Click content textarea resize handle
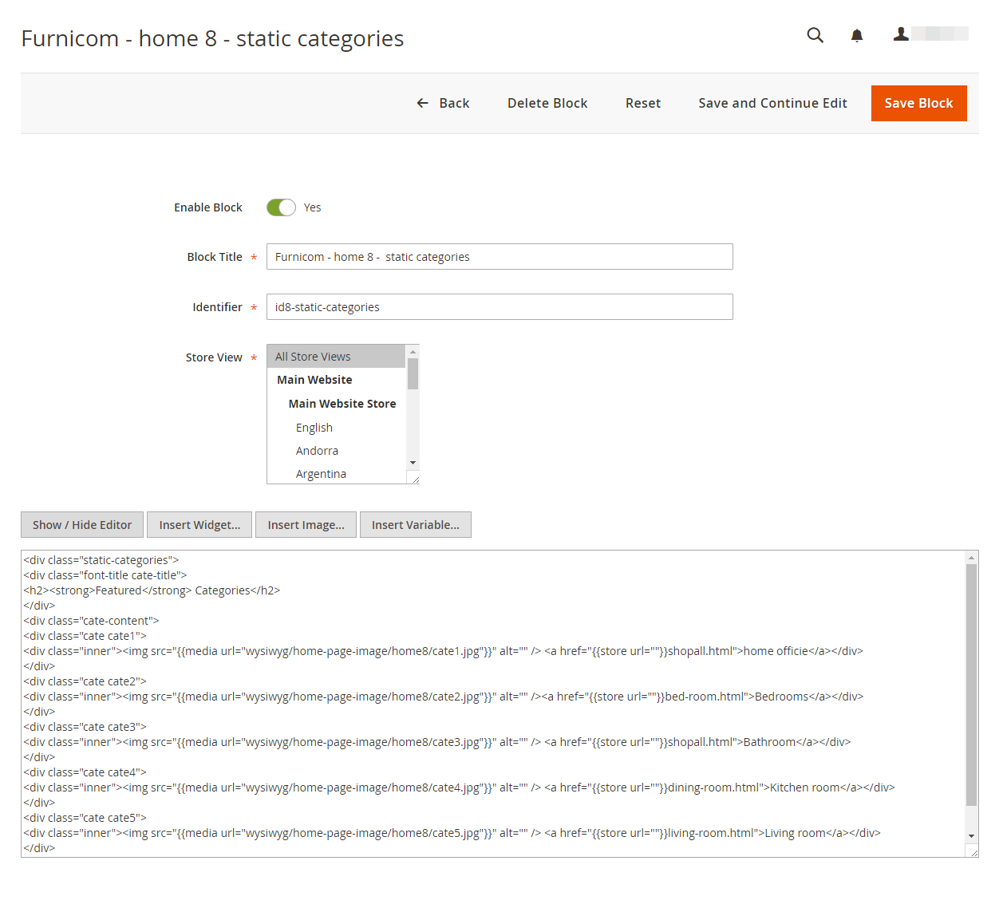Viewport: 1003px width, 904px height. [x=973, y=851]
